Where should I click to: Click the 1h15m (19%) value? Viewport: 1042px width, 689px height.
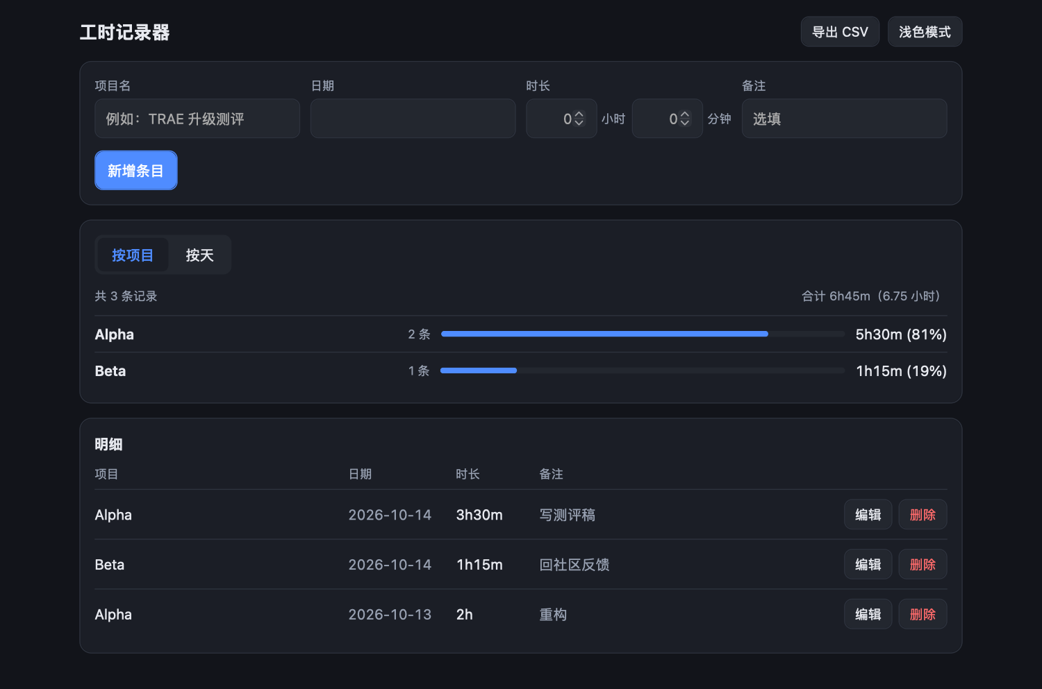(902, 371)
